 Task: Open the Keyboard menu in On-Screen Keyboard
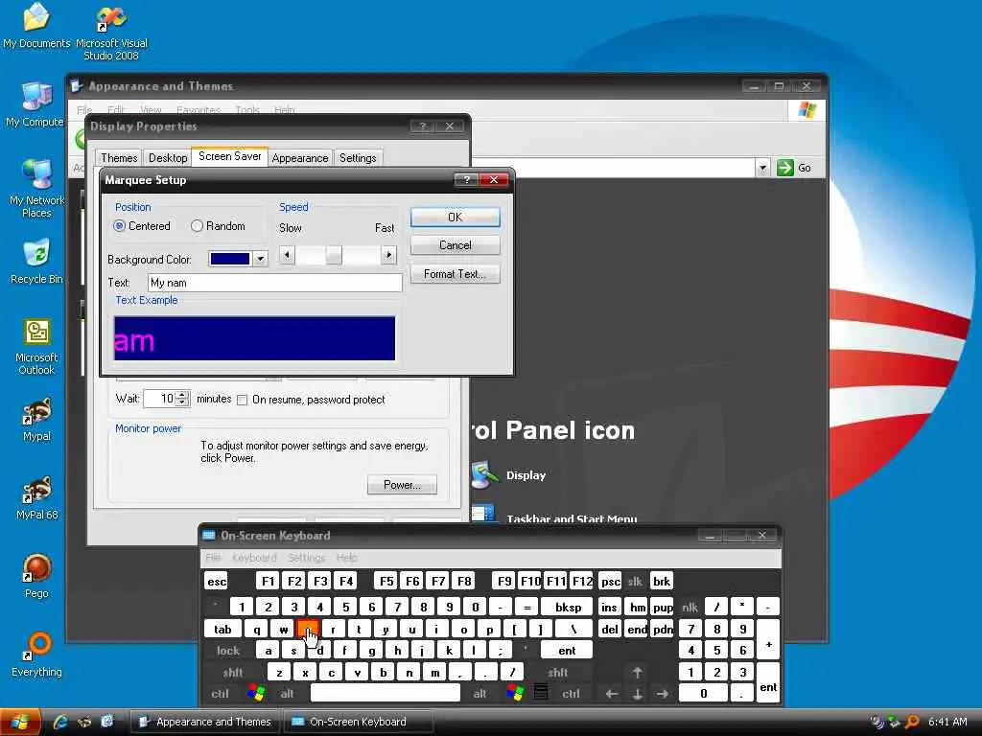(x=254, y=557)
